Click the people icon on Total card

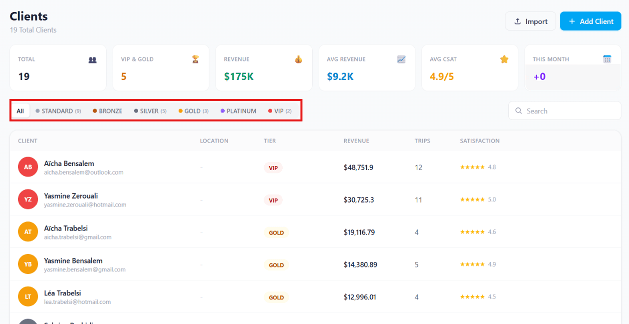93,59
